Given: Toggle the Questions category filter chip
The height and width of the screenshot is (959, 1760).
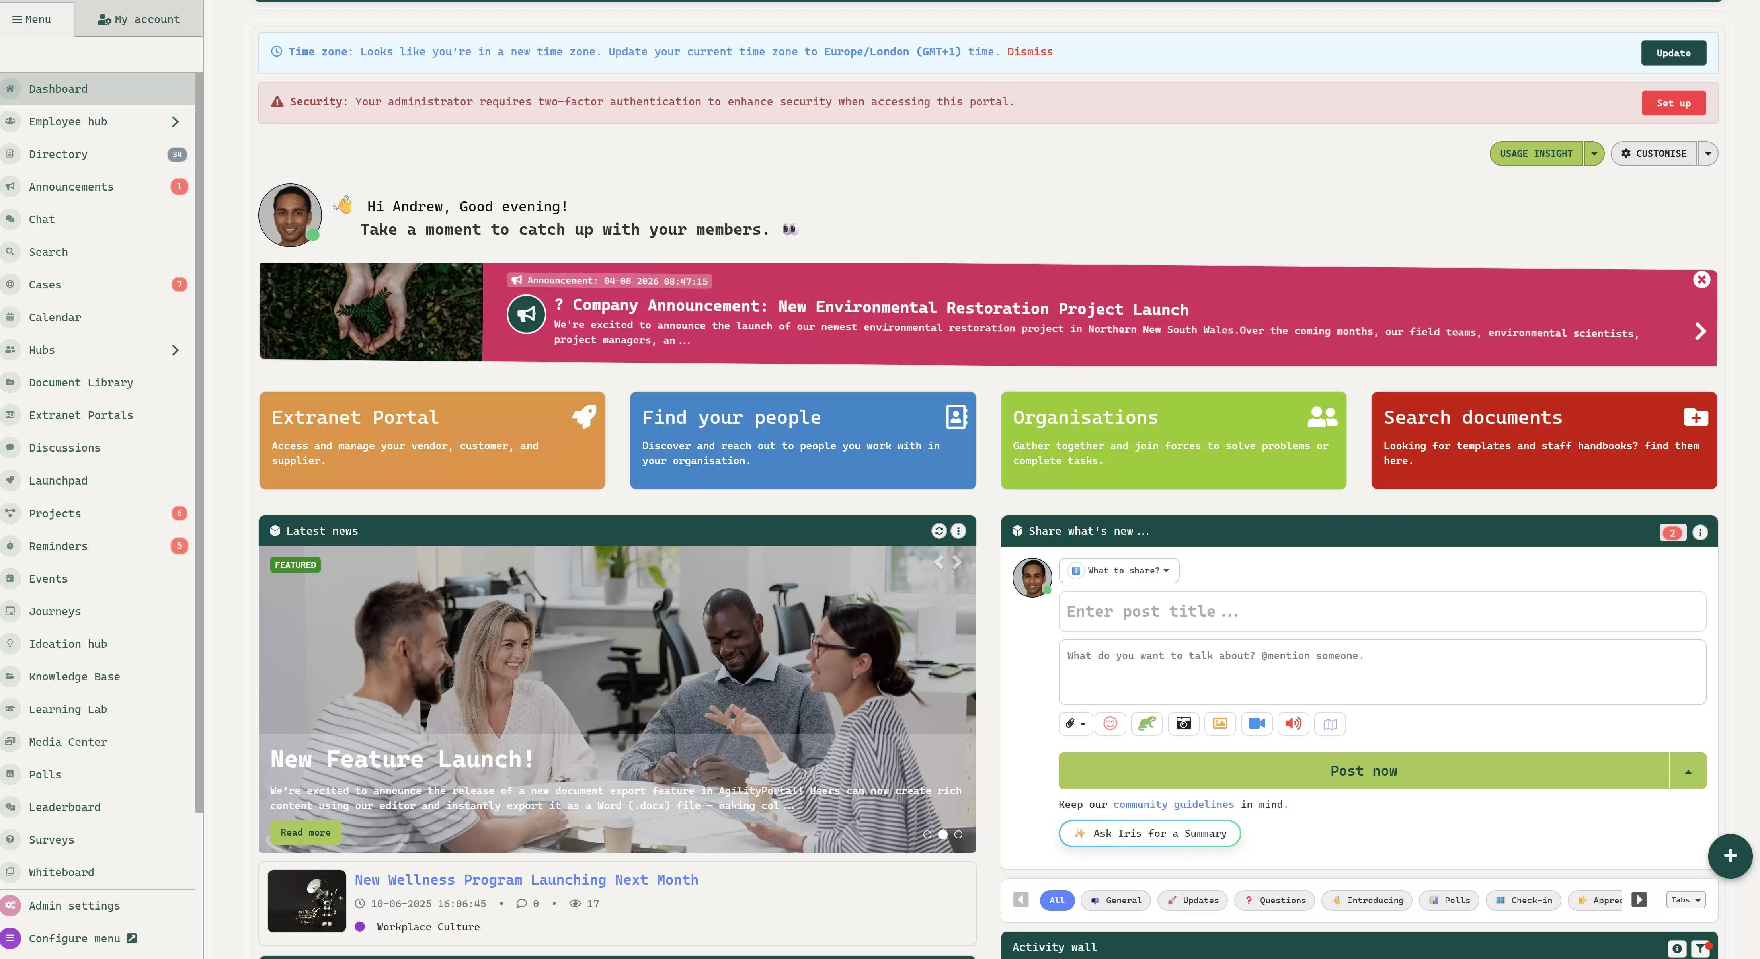Looking at the screenshot, I should point(1275,900).
